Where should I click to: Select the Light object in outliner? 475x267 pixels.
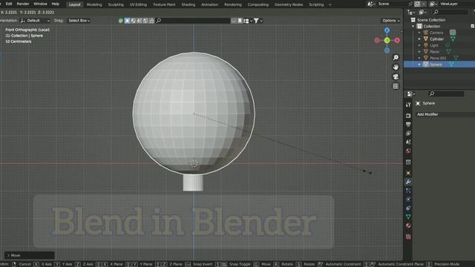433,45
